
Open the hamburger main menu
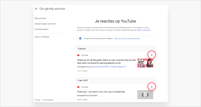(x=36, y=9)
